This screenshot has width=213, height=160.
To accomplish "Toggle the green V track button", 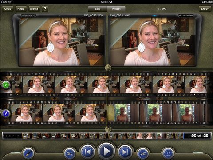I will click(x=6, y=85).
